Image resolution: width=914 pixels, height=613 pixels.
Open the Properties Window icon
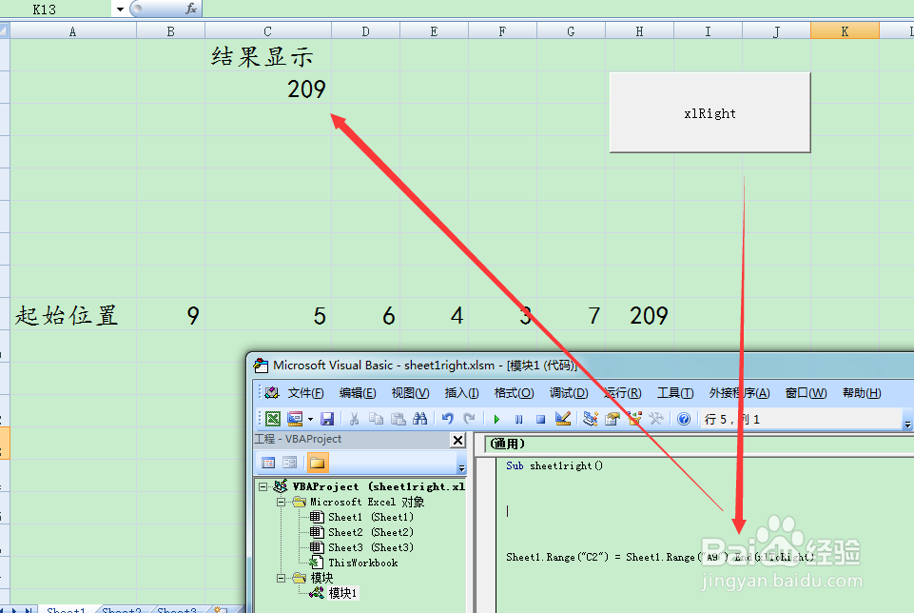click(613, 419)
